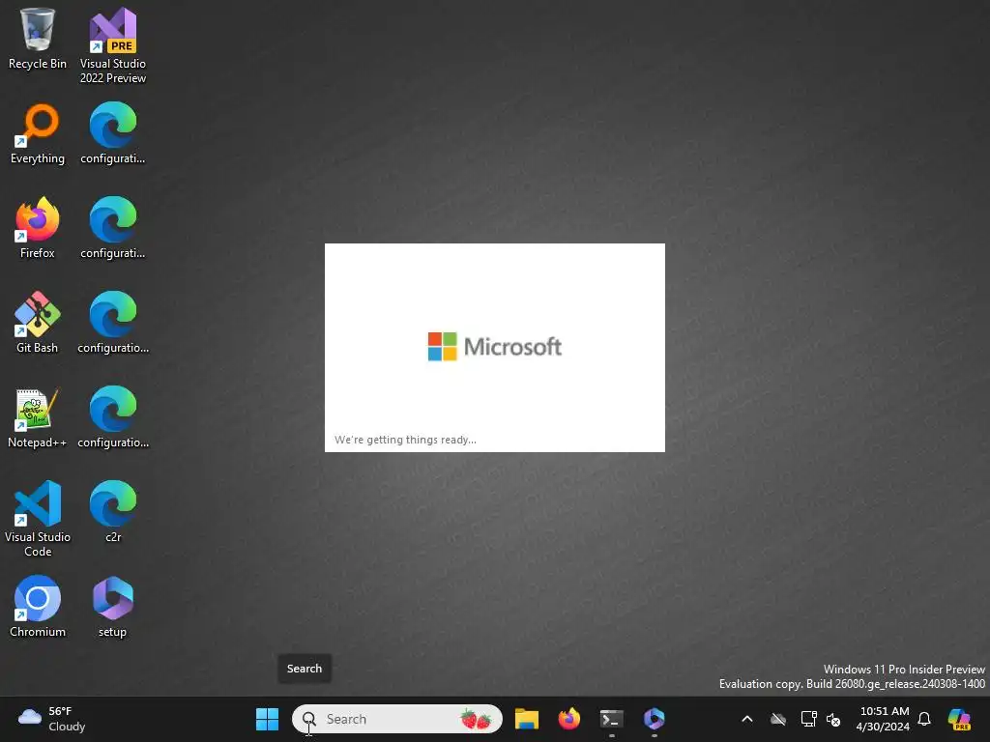Select the Visual Studio Code shortcut
The image size is (990, 742).
point(38,519)
